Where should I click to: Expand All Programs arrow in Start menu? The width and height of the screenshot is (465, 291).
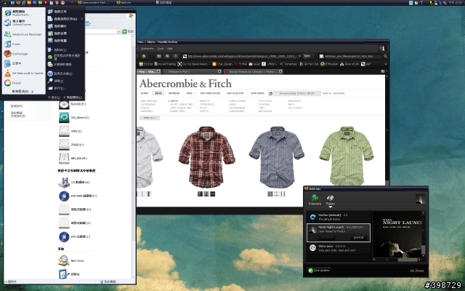tap(32, 92)
